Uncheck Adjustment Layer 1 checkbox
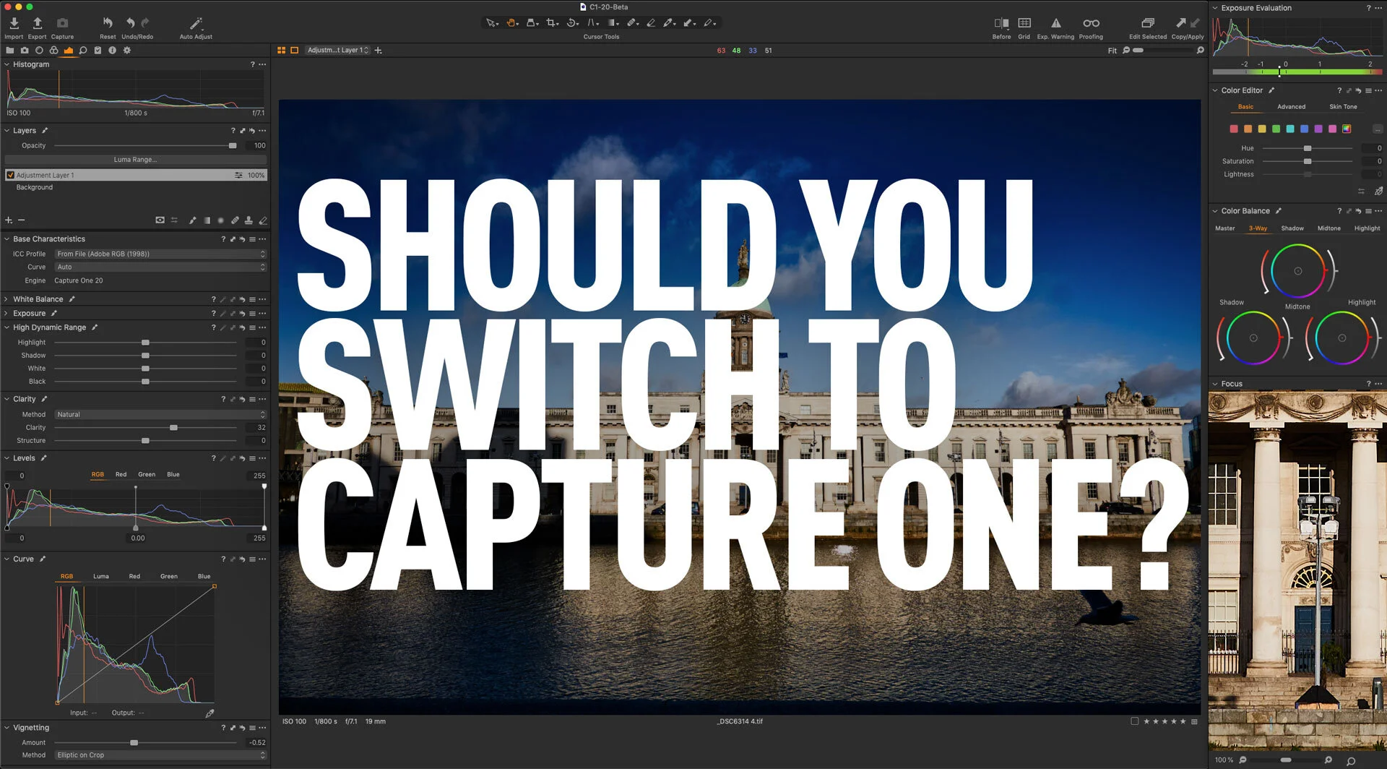The image size is (1387, 769). pos(10,175)
